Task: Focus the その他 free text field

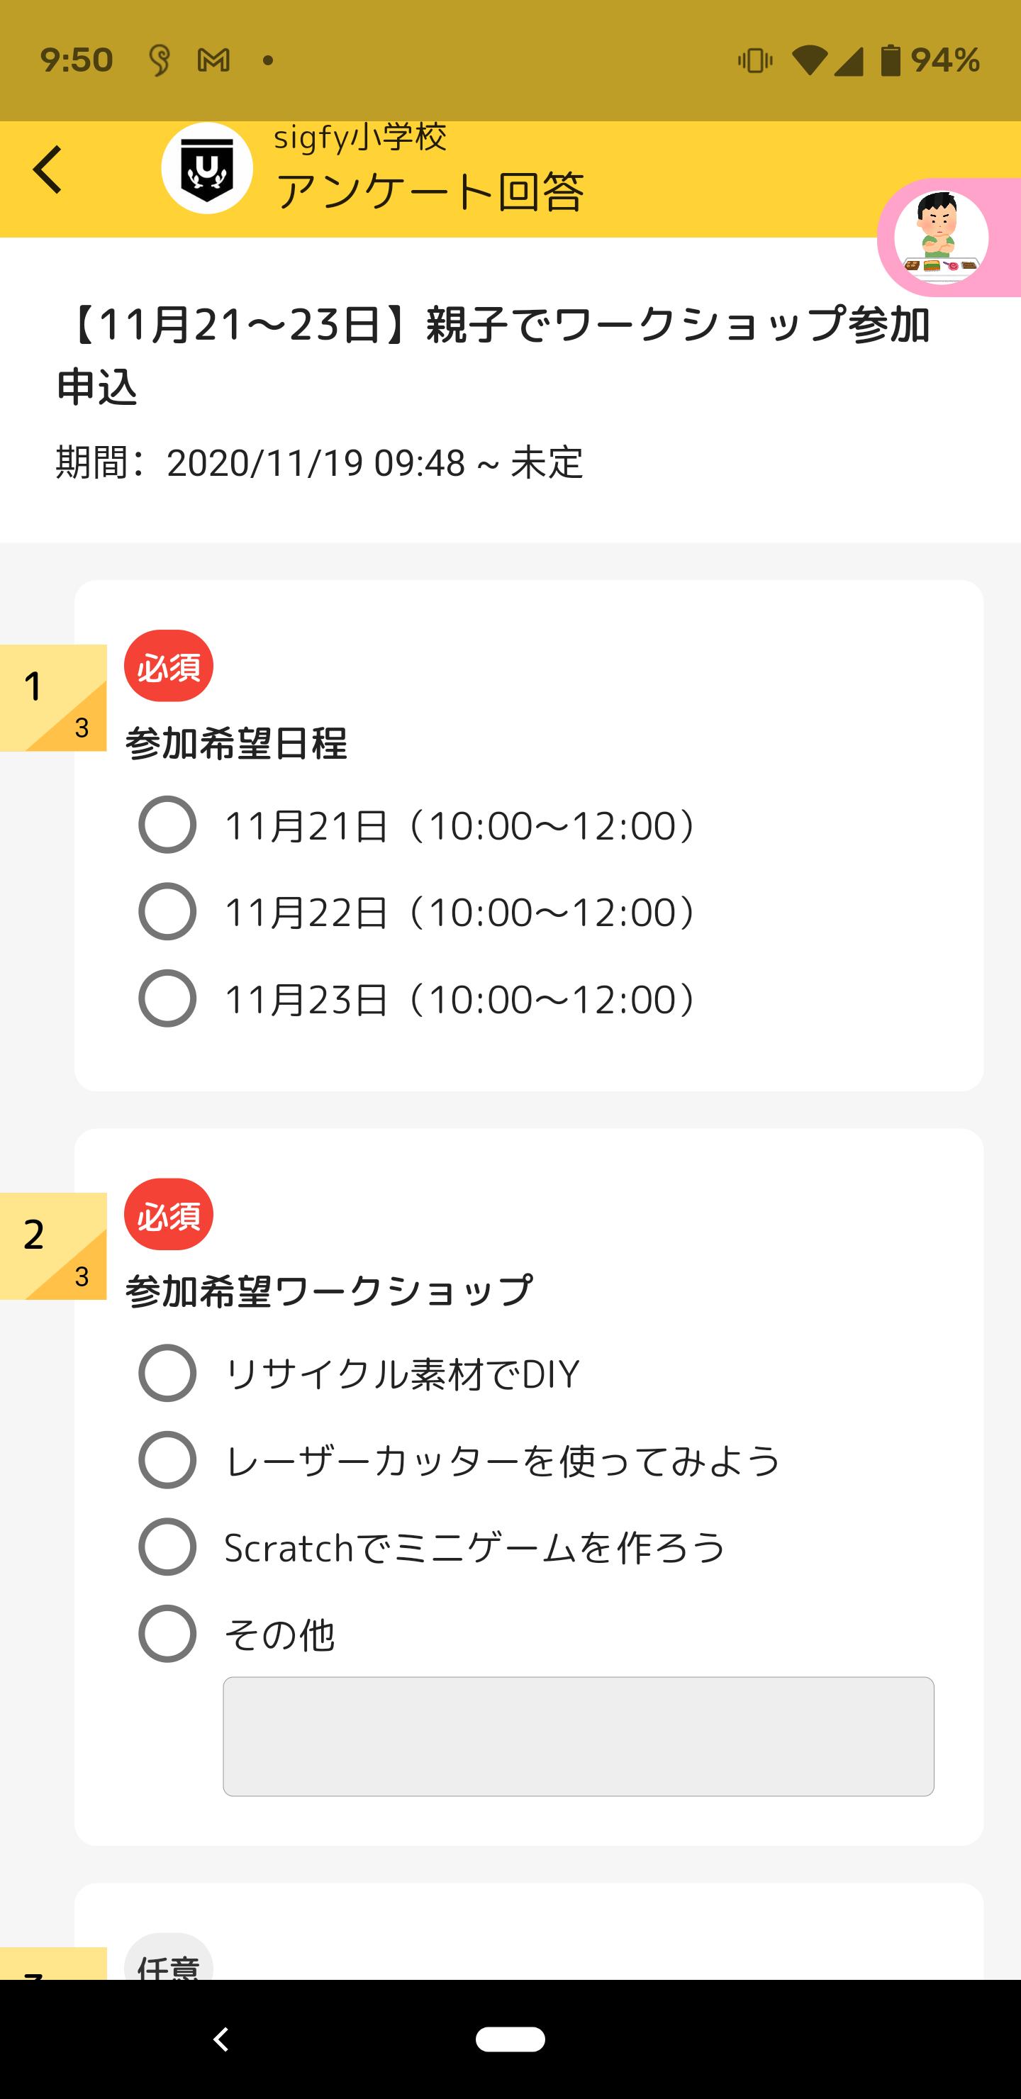Action: pyautogui.click(x=579, y=1737)
